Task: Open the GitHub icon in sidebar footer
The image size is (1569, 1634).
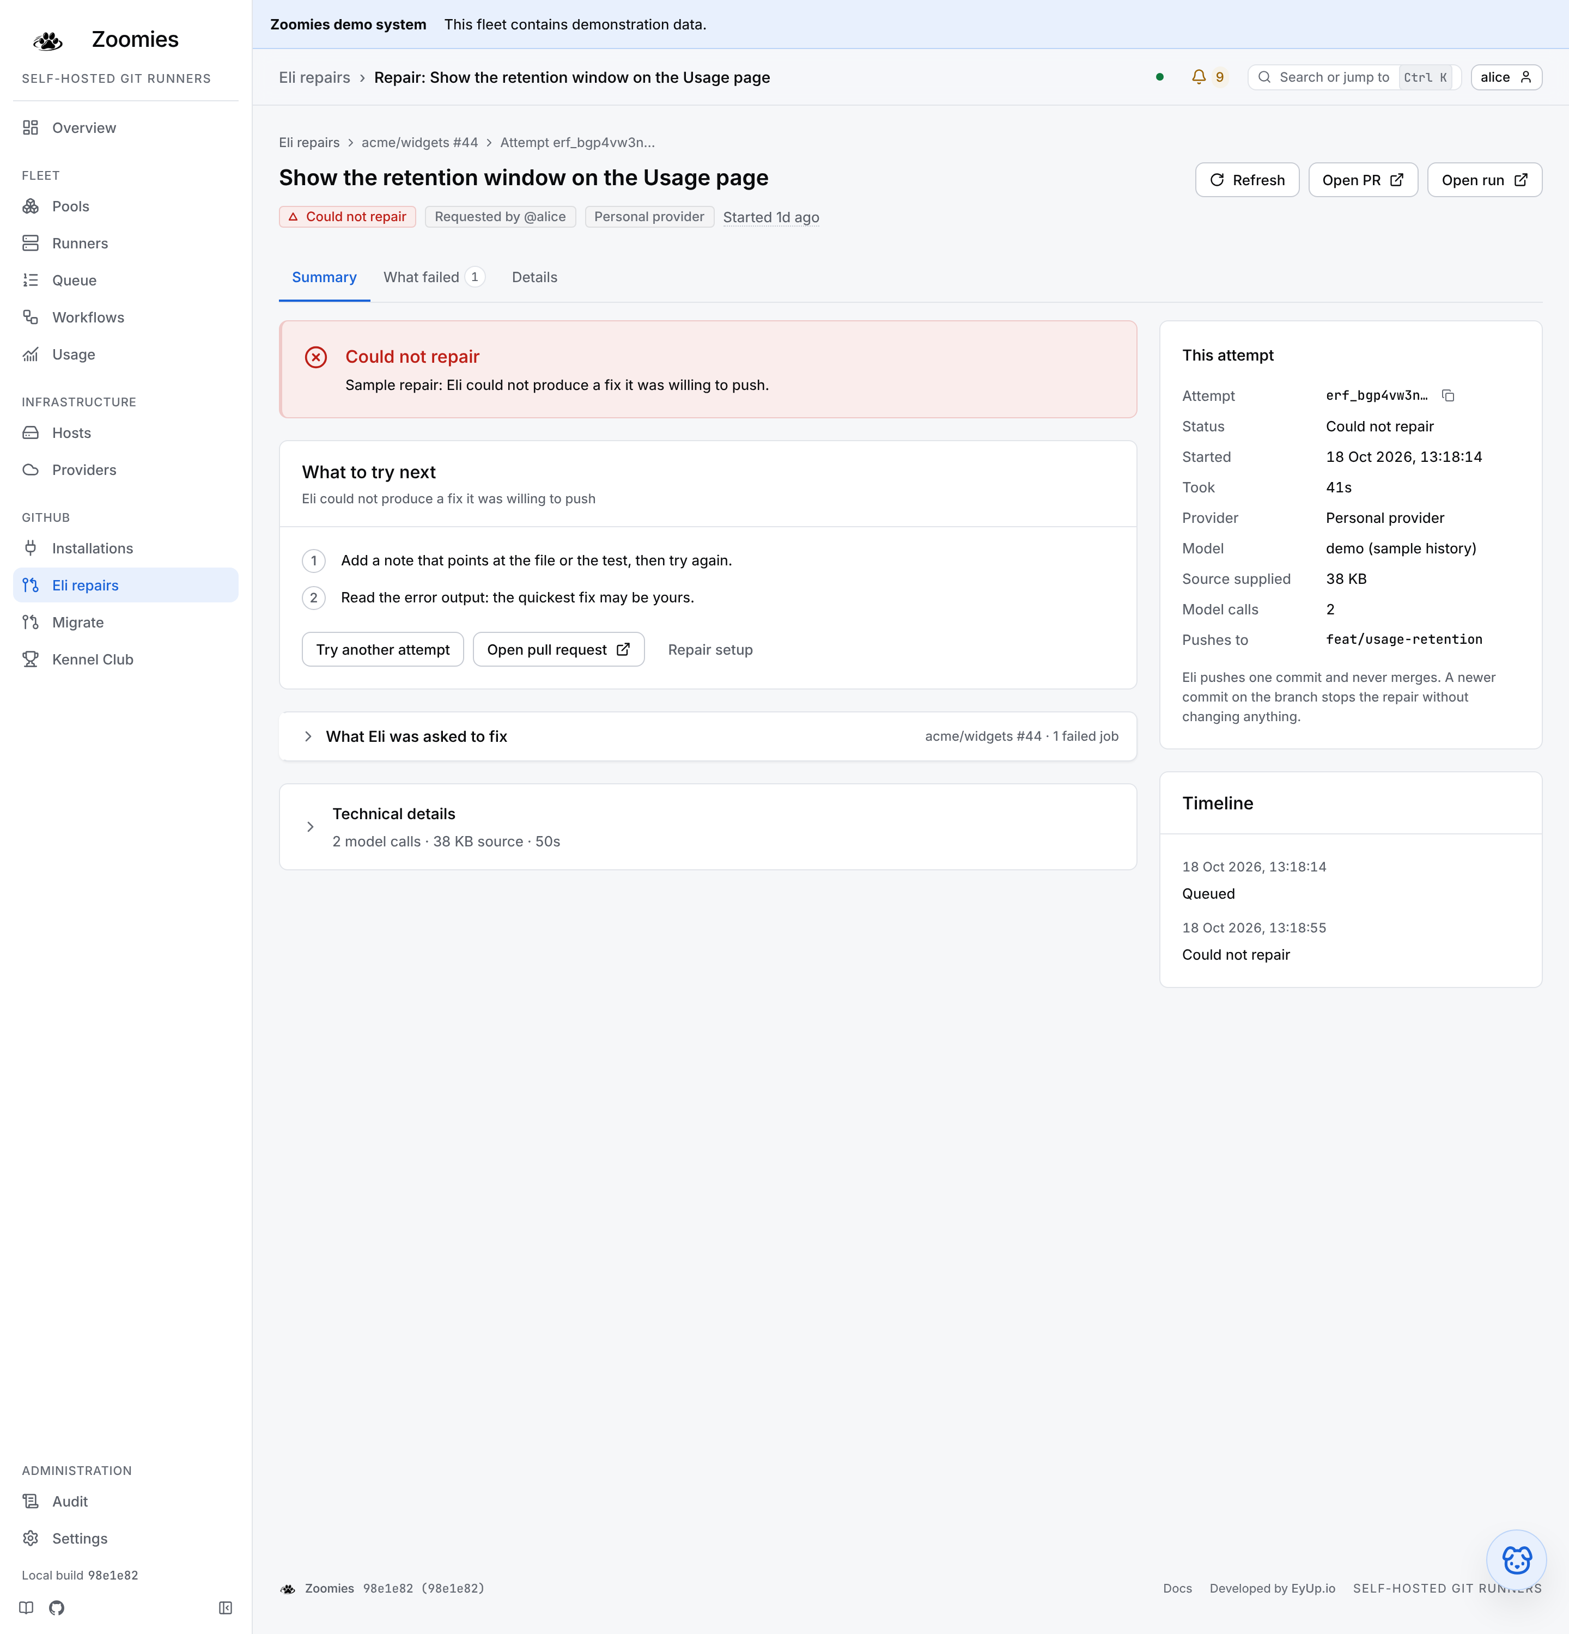Action: pos(57,1608)
